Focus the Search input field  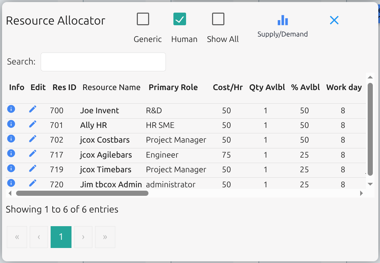103,62
